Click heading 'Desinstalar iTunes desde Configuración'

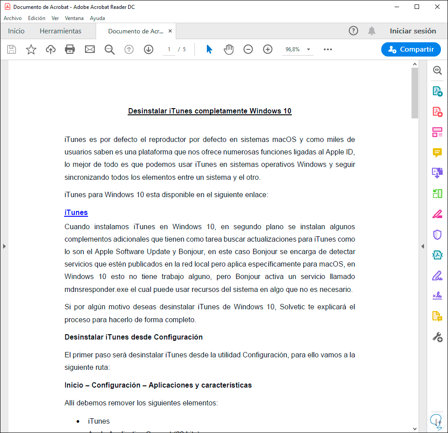coord(133,337)
